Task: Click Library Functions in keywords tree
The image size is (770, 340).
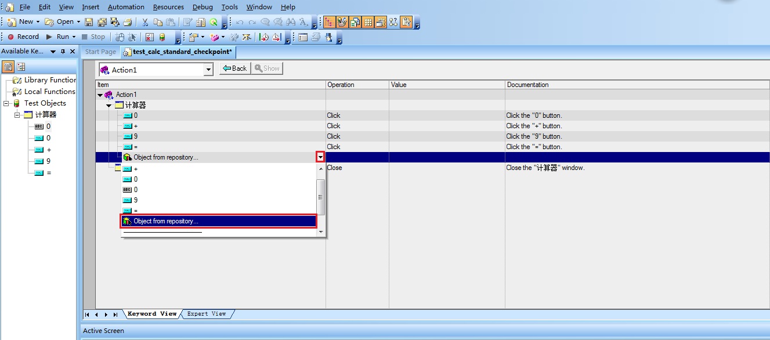Action: (50, 80)
